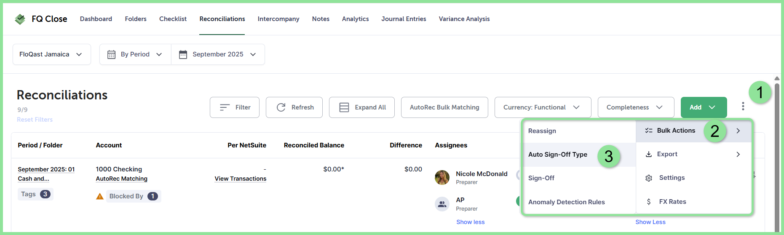Go to the Variance Analysis tab
The height and width of the screenshot is (235, 784).
pyautogui.click(x=464, y=19)
